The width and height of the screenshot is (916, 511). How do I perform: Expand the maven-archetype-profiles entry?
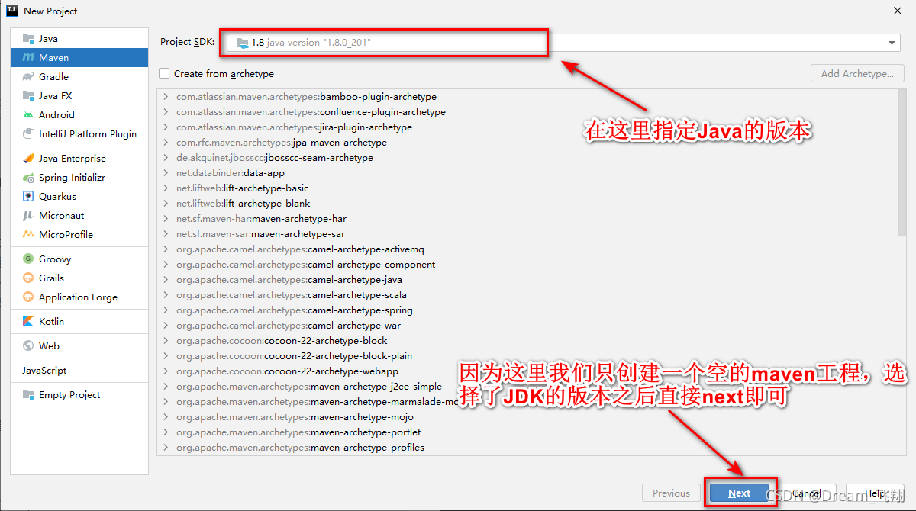[166, 448]
